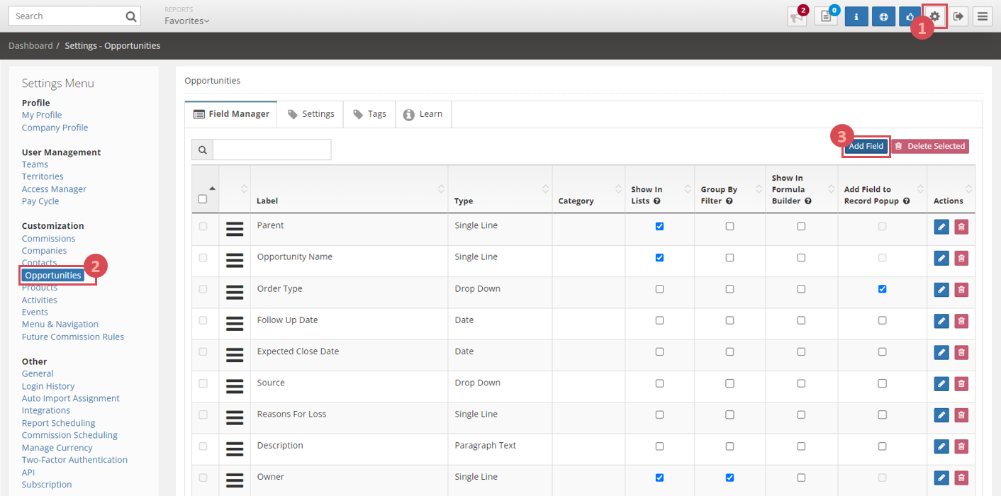Uncheck Show In Lists for Parent
1001x496 pixels.
659,227
